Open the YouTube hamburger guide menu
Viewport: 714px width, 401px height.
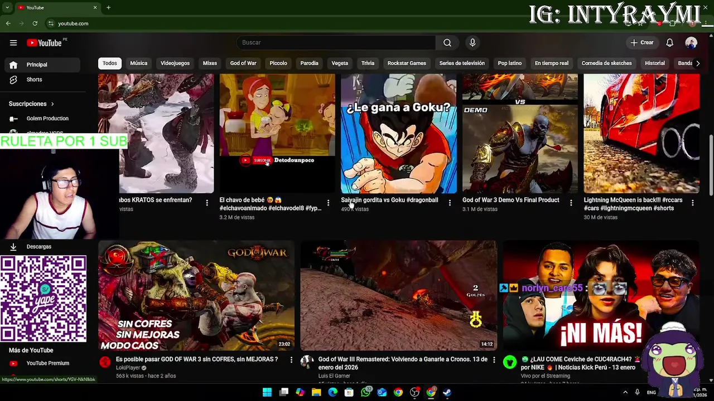point(13,43)
